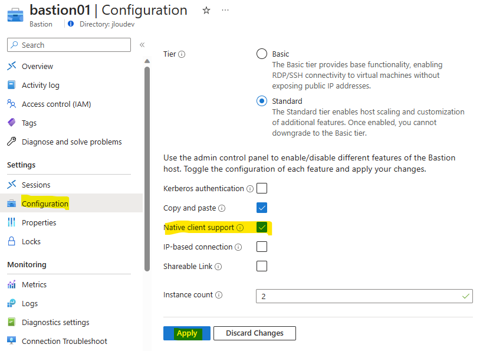Select Configuration in the Settings menu
The width and height of the screenshot is (493, 351).
pos(45,204)
